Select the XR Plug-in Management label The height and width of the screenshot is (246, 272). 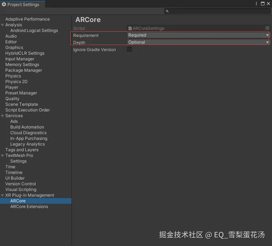tap(30, 195)
